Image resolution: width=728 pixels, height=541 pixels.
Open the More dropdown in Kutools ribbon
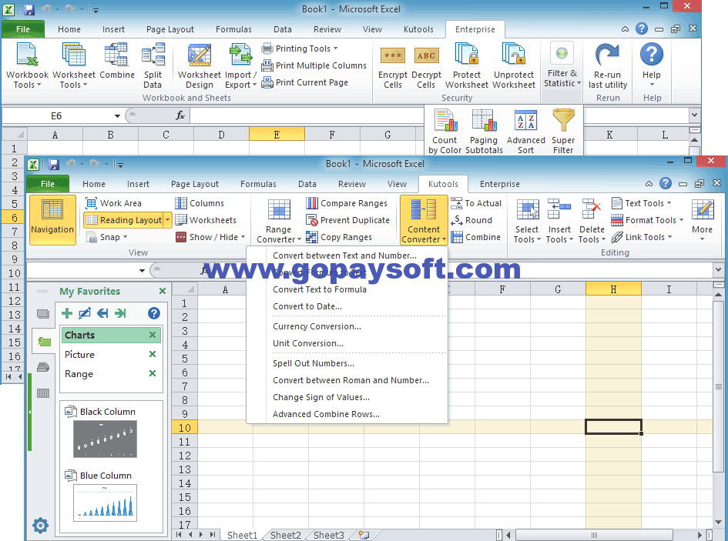point(702,220)
